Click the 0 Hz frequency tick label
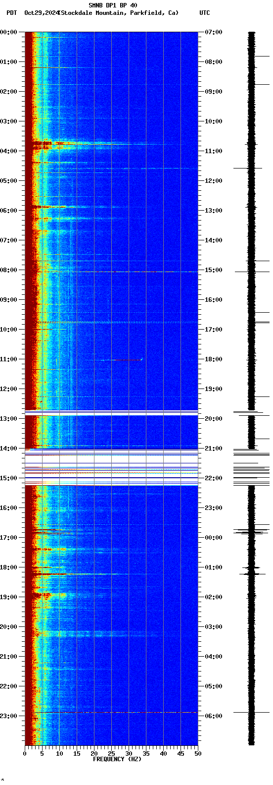 [x=25, y=754]
